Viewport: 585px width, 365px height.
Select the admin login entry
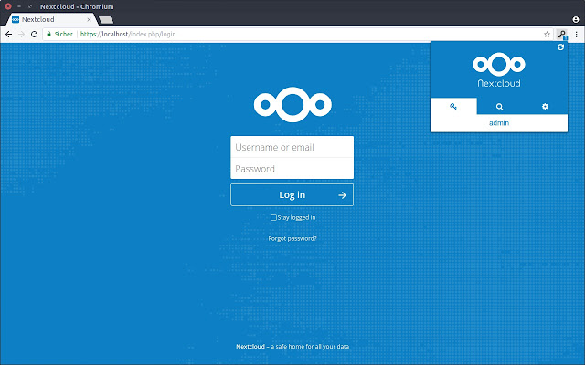499,123
